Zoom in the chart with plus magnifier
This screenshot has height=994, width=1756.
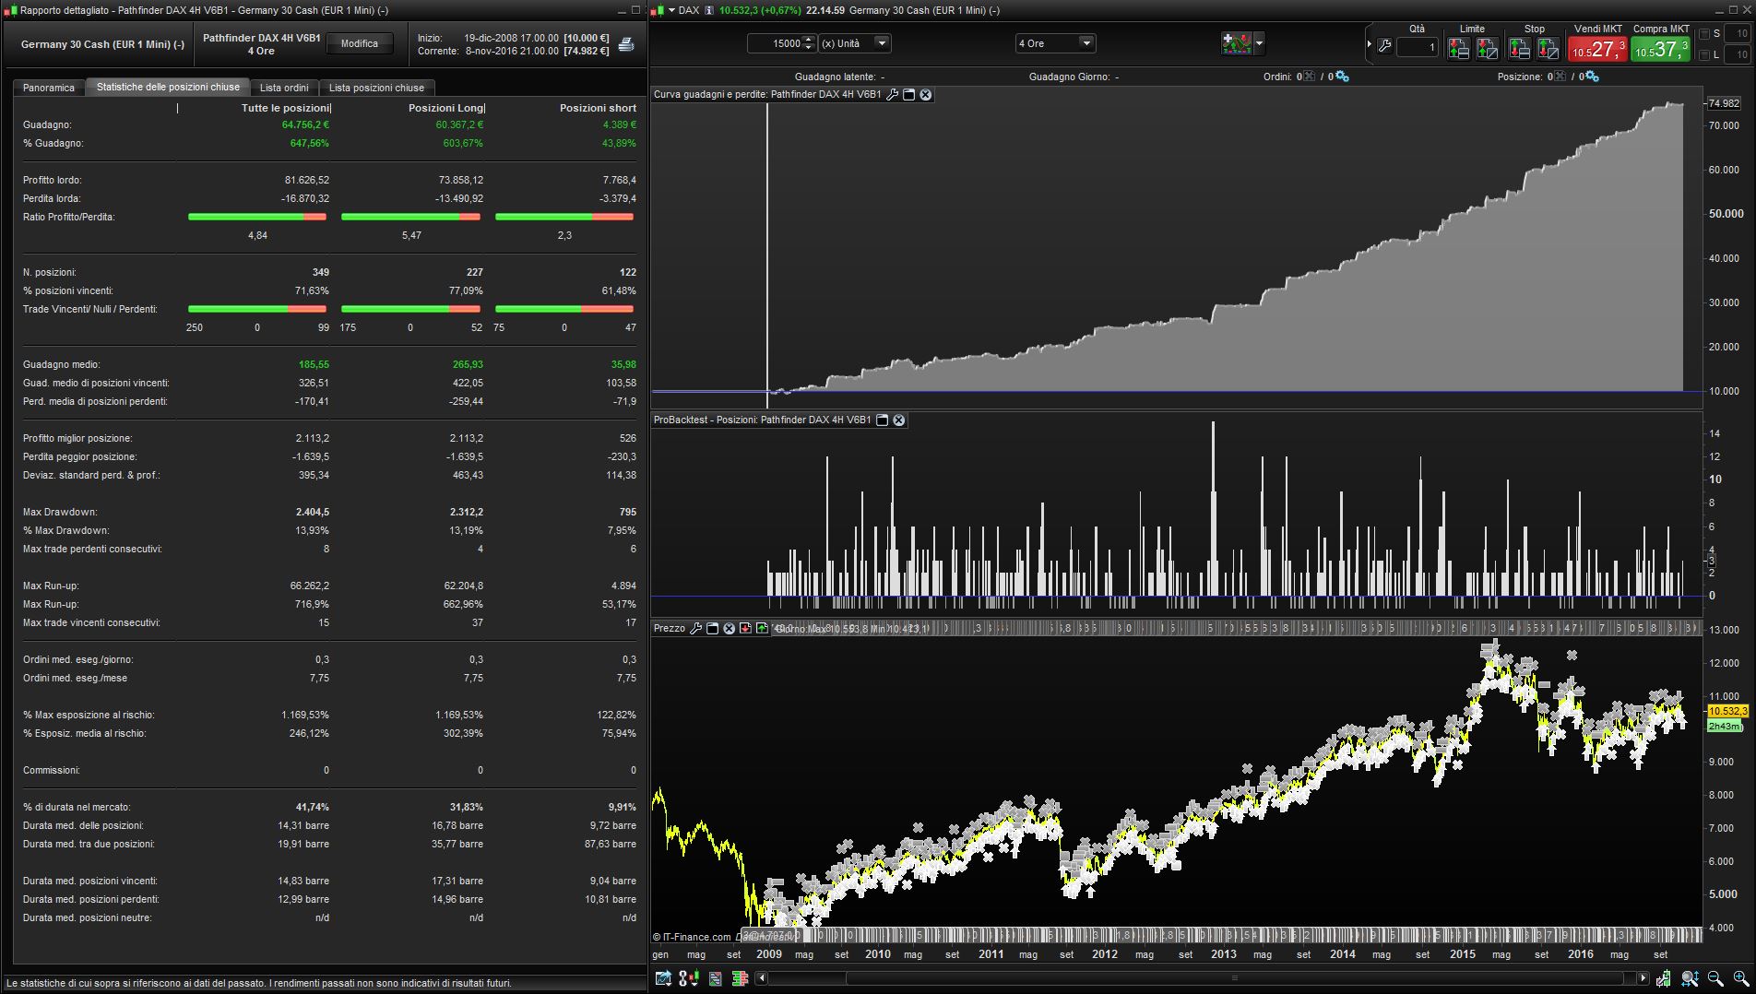pyautogui.click(x=1741, y=978)
